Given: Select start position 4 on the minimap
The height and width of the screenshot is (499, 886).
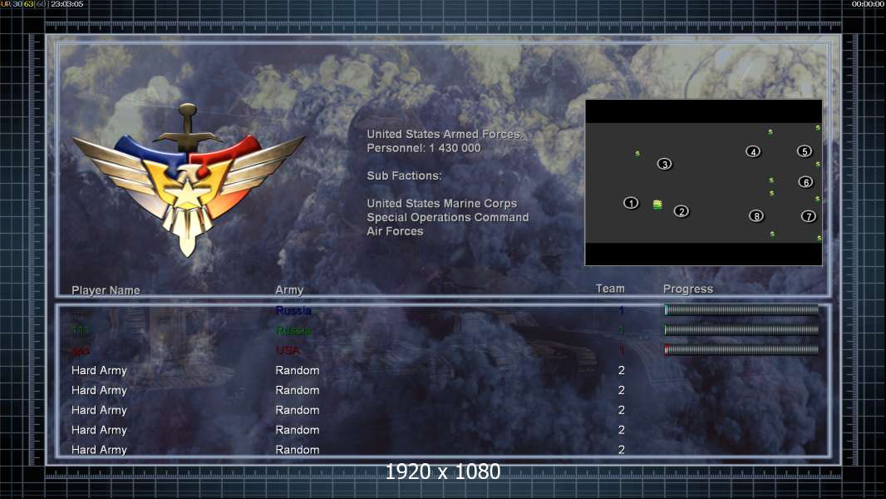Looking at the screenshot, I should point(753,151).
